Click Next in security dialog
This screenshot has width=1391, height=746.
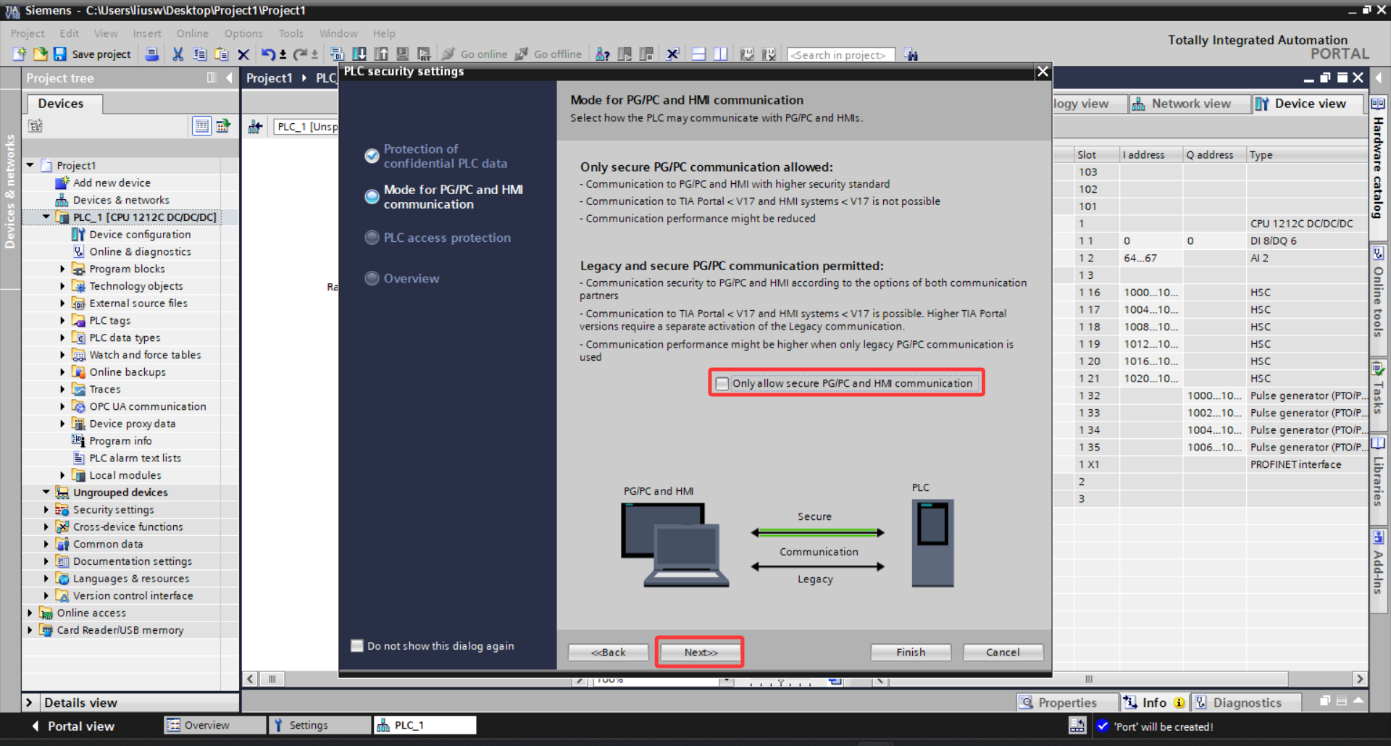700,652
